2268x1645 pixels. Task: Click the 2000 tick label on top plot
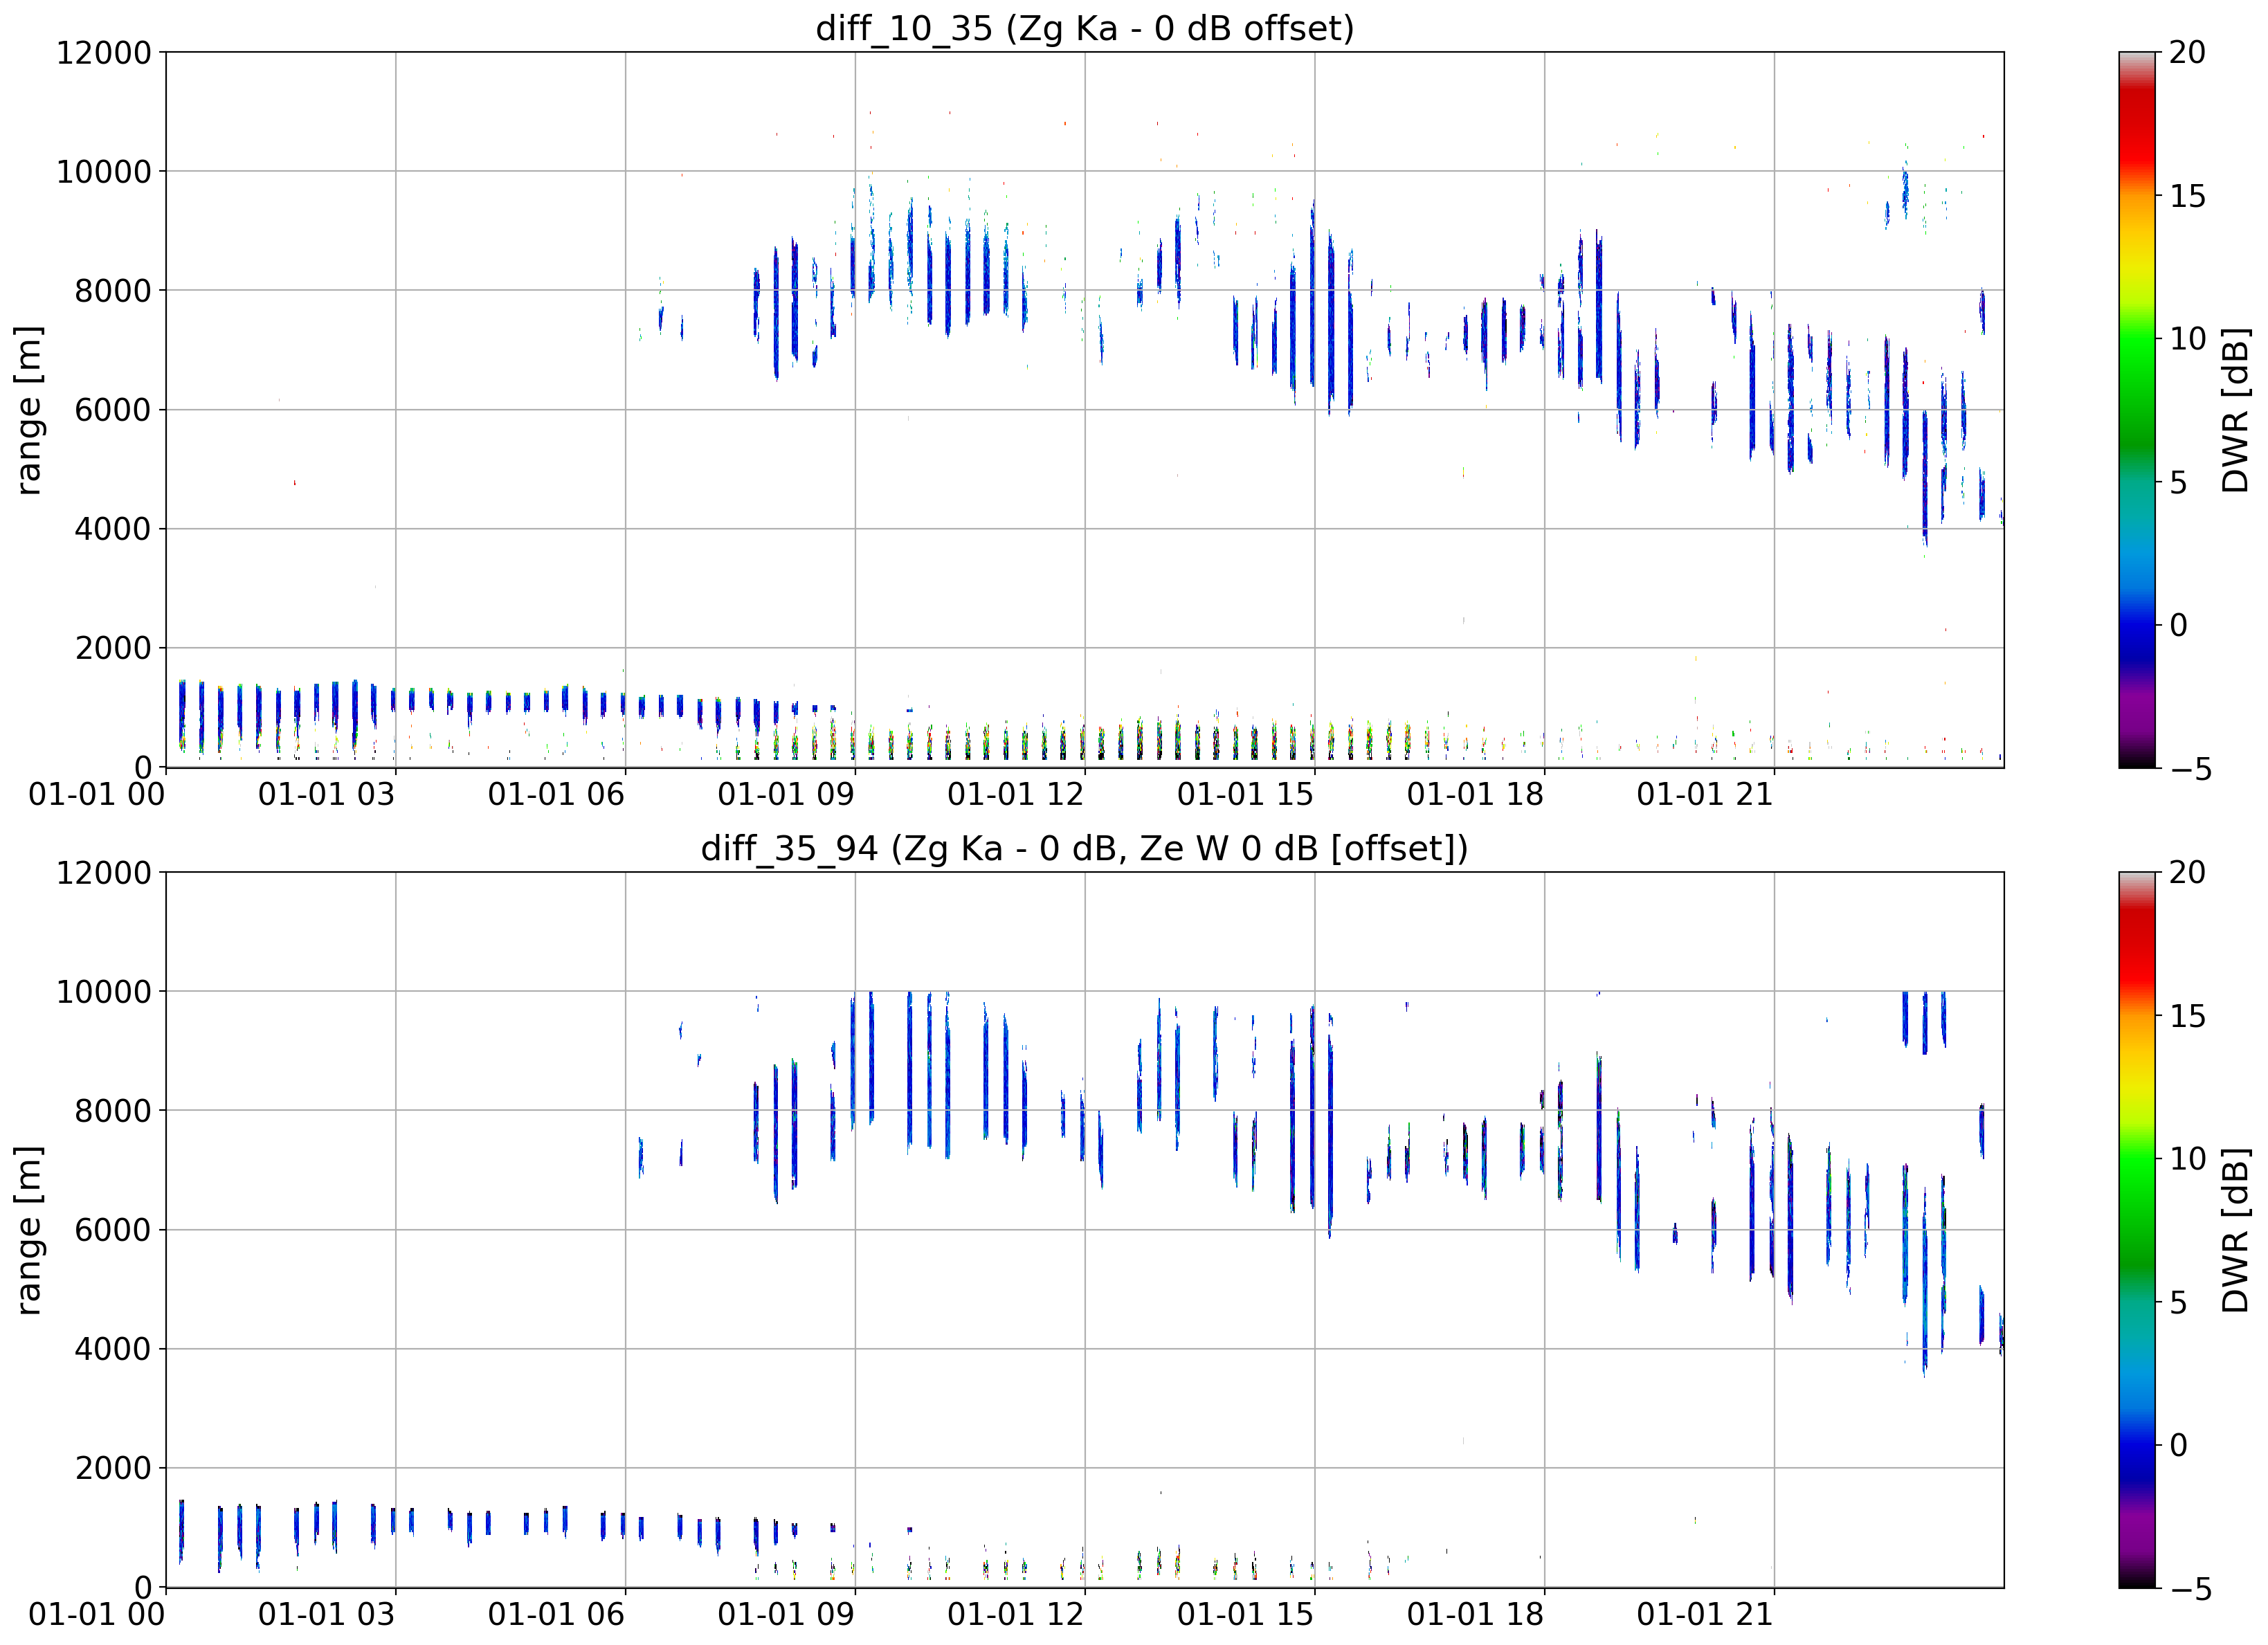tap(113, 648)
